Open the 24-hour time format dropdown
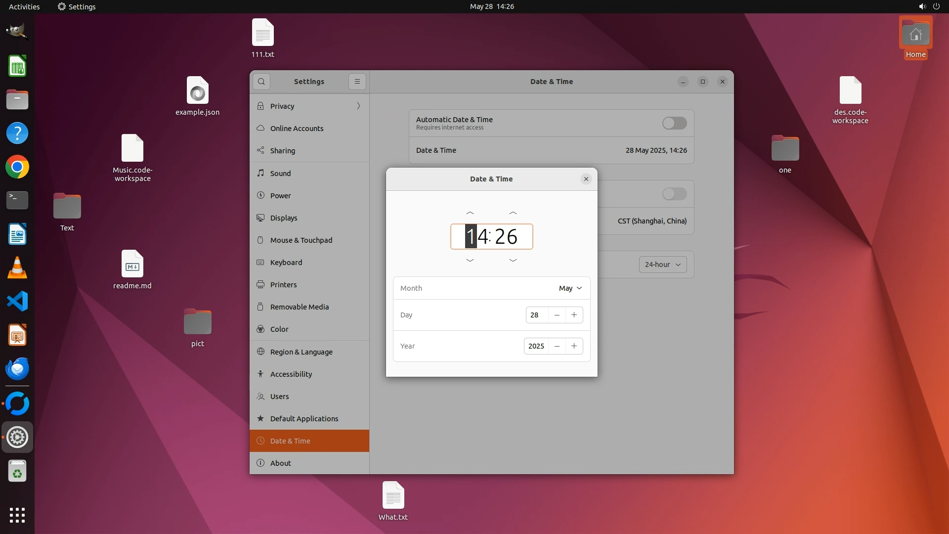Image resolution: width=949 pixels, height=534 pixels. tap(662, 265)
